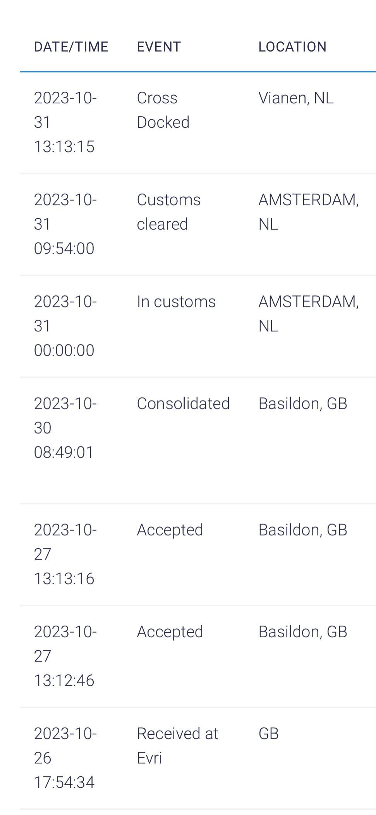Click the Accepted event at 13:12:46
This screenshot has width=376, height=815.
[170, 631]
